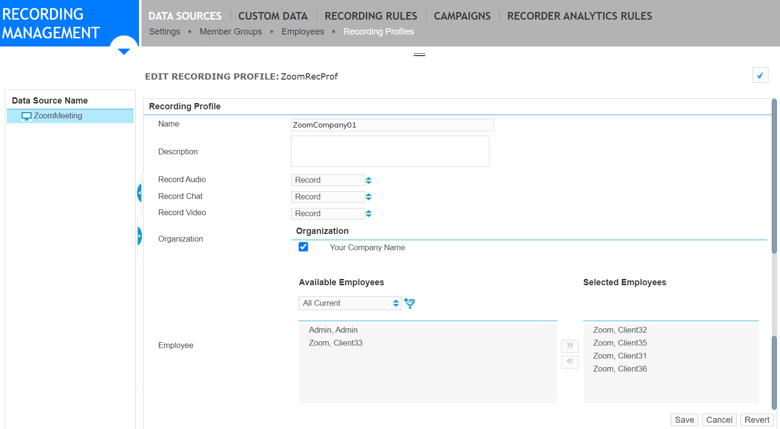Open the All Current employee filter dropdown

pos(350,303)
